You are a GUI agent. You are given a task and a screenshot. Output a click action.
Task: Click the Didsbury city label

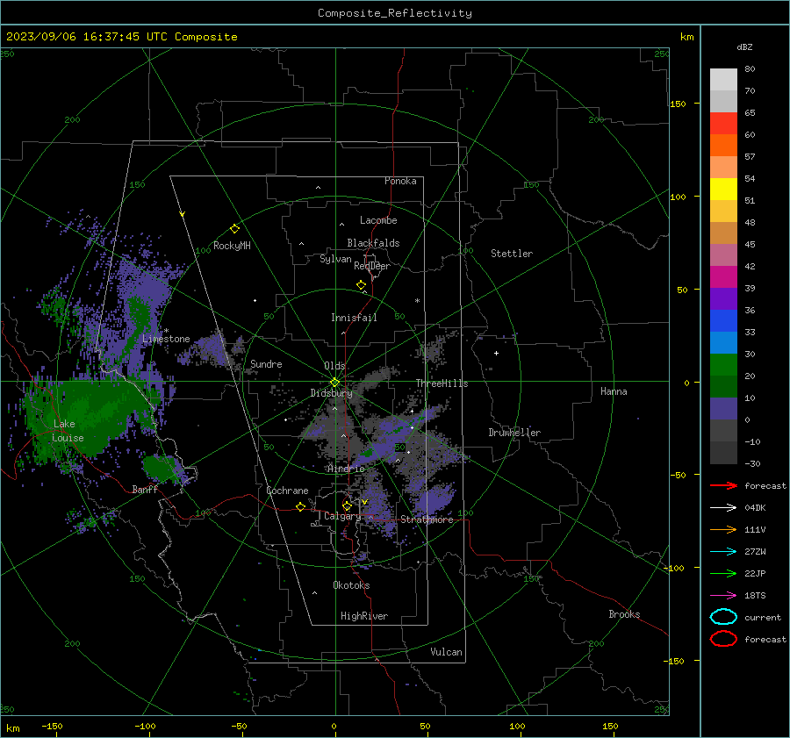(331, 393)
